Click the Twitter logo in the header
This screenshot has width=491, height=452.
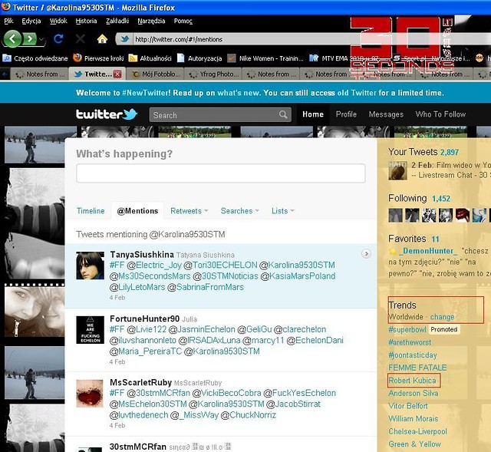107,114
